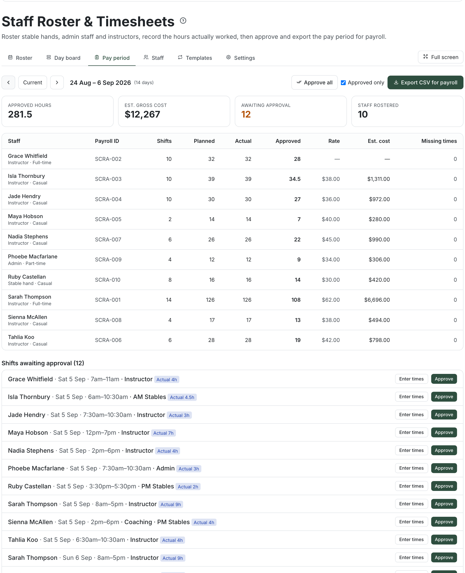Screen dimensions: 465x573
Task: Click payroll ID SCRA-008
Action: (108, 320)
